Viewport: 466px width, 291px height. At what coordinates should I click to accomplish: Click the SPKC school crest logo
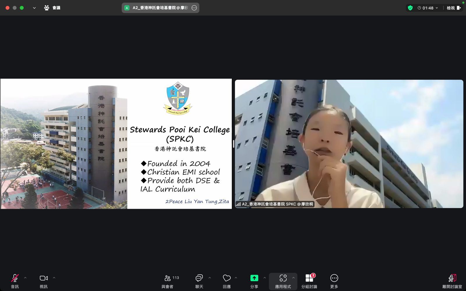click(x=178, y=98)
